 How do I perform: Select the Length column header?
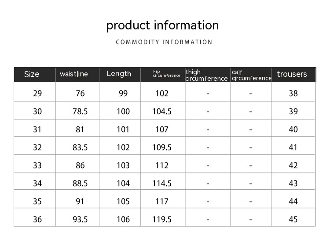pyautogui.click(x=119, y=74)
